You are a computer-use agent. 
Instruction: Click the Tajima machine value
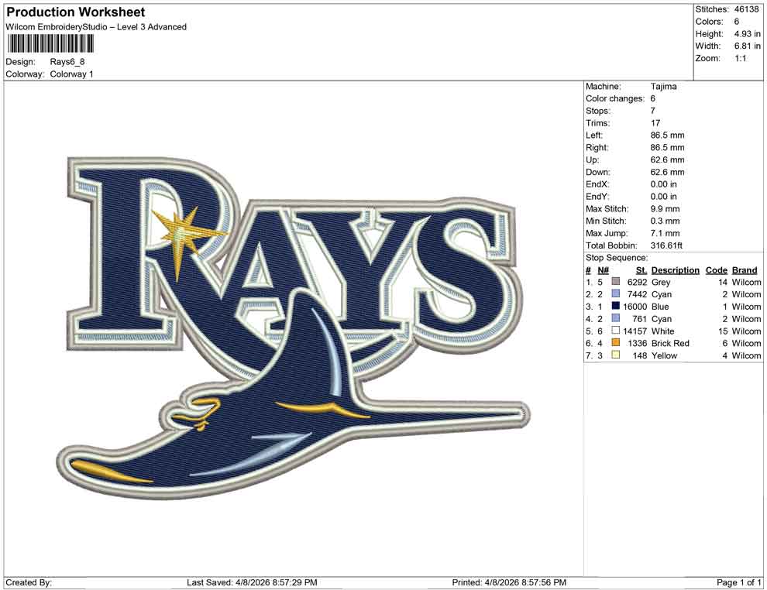(662, 86)
